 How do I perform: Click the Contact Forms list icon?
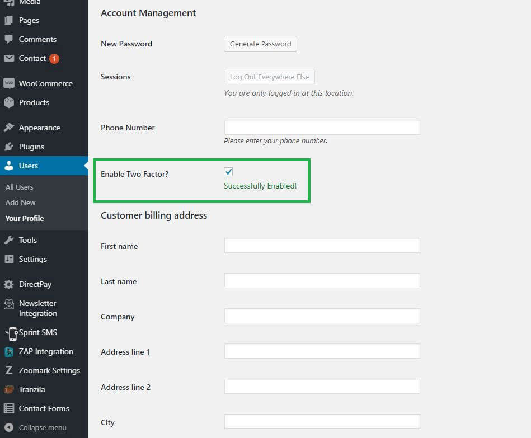(x=9, y=408)
